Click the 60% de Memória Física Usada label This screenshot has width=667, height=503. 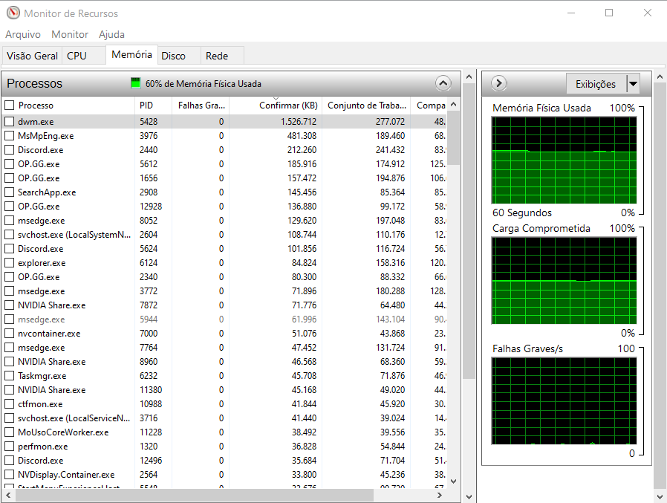(x=204, y=84)
